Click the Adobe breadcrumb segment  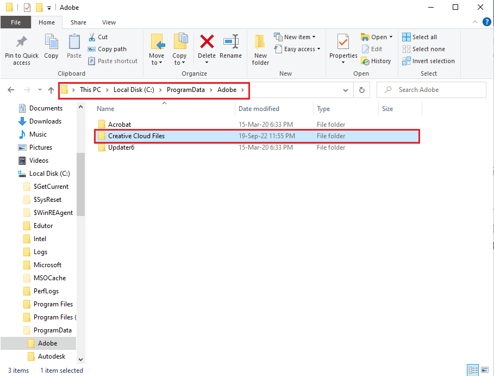(227, 90)
